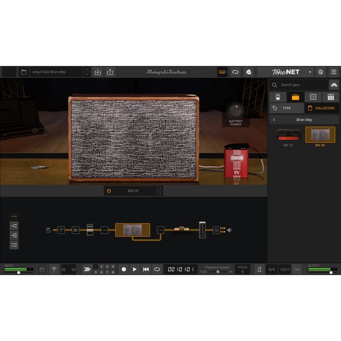Screen dimensions: 341x341
Task: Click the chain input S icon
Action: (48, 230)
